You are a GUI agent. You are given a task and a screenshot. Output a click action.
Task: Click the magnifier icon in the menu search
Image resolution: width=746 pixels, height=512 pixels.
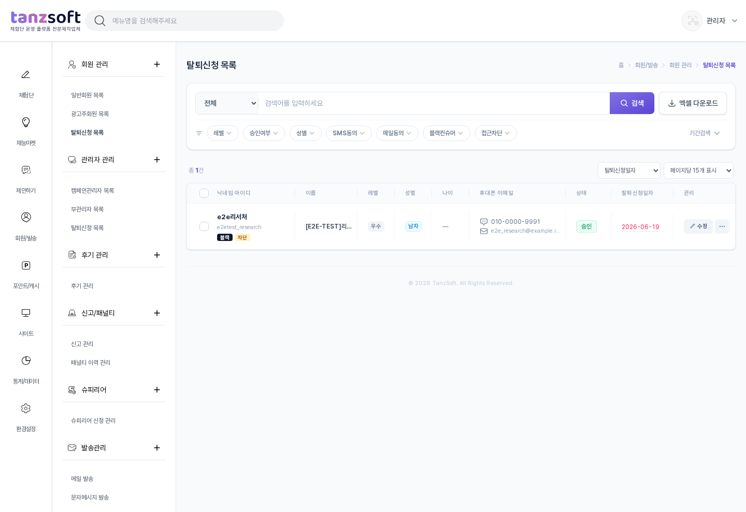100,21
